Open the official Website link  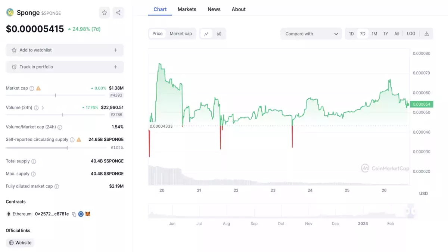coord(20,243)
